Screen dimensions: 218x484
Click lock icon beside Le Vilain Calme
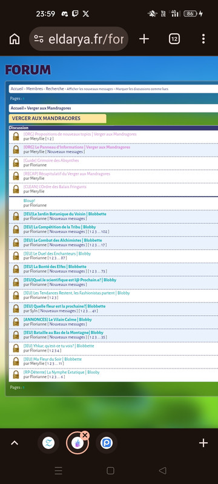pyautogui.click(x=16, y=322)
